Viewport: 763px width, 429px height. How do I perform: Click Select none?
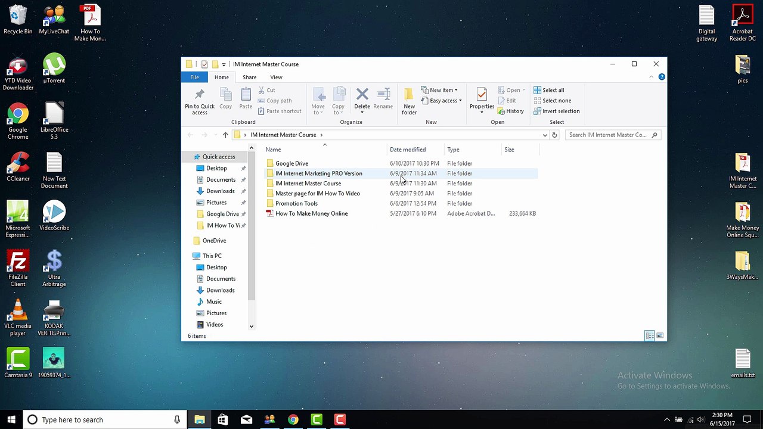tap(552, 101)
